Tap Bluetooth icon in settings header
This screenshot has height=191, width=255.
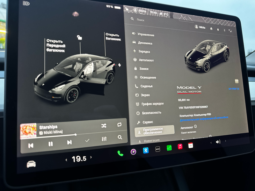[x=224, y=30]
